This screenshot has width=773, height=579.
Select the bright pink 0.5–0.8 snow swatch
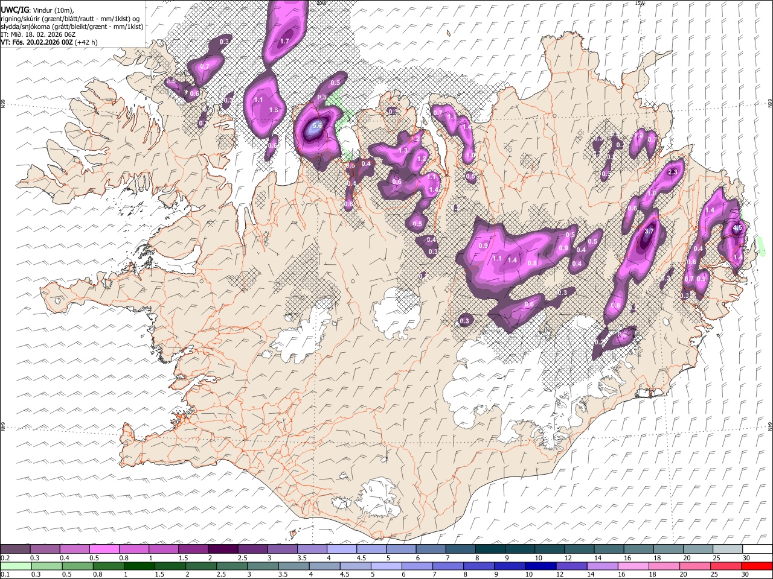[x=104, y=549]
